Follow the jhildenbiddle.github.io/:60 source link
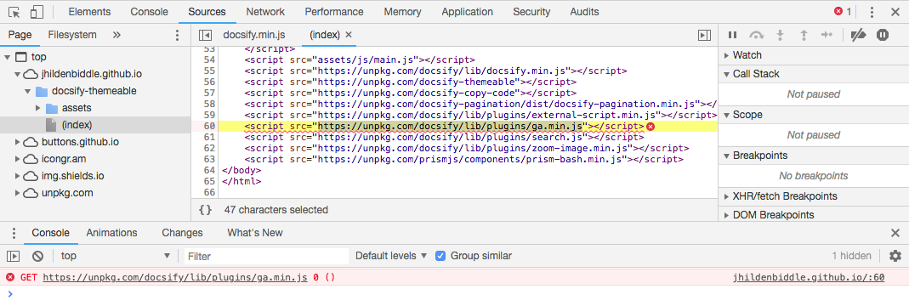 point(809,277)
